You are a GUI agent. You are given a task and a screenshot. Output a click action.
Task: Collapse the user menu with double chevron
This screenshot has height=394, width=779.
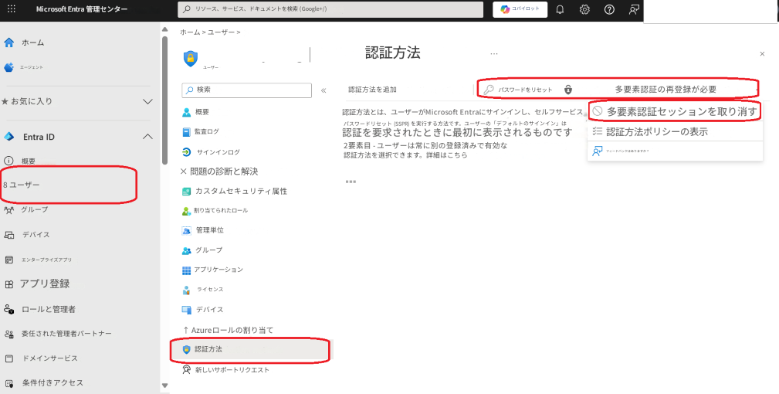[x=323, y=90]
